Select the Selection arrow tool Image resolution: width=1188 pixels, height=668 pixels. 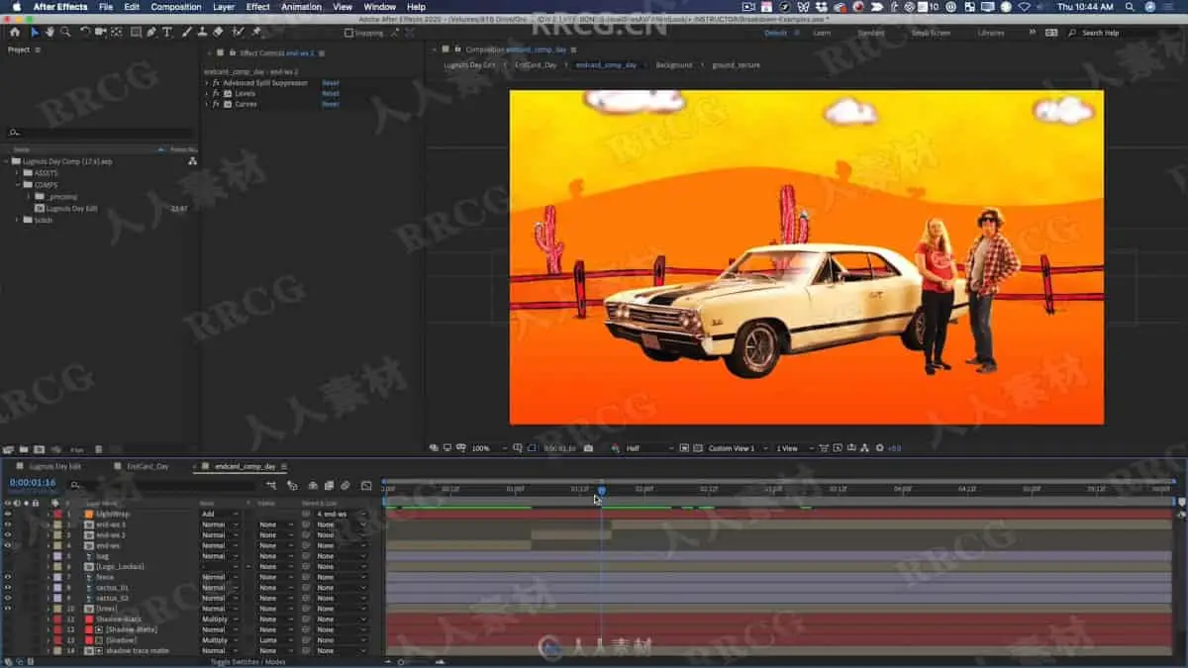[34, 32]
